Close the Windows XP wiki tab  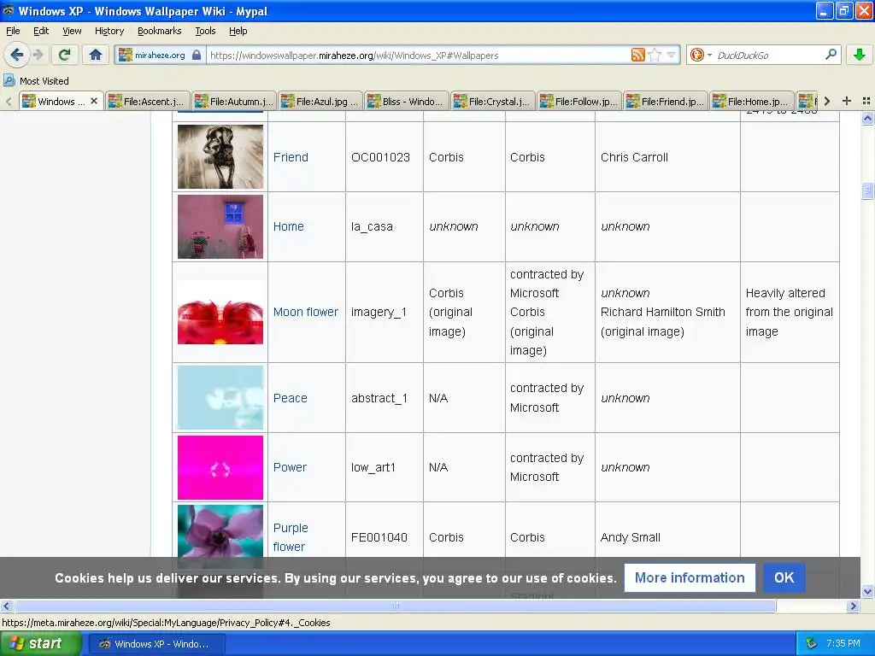click(94, 101)
